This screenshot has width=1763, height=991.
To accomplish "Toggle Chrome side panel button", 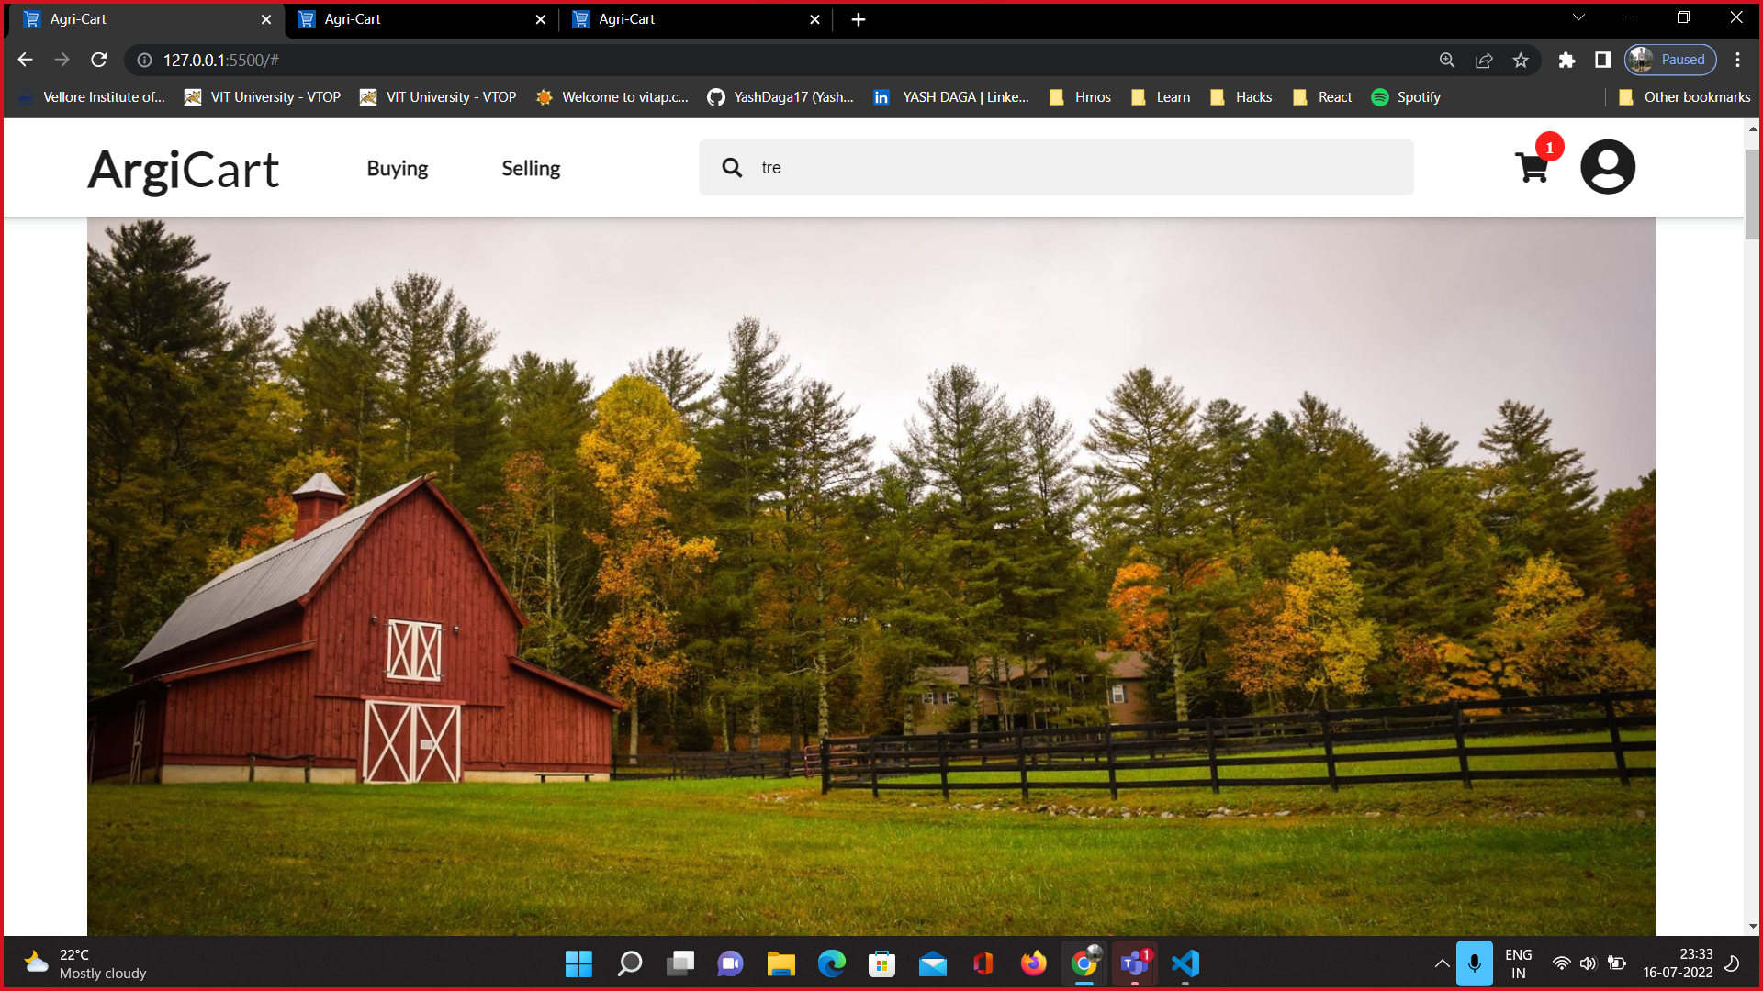I will tap(1603, 60).
